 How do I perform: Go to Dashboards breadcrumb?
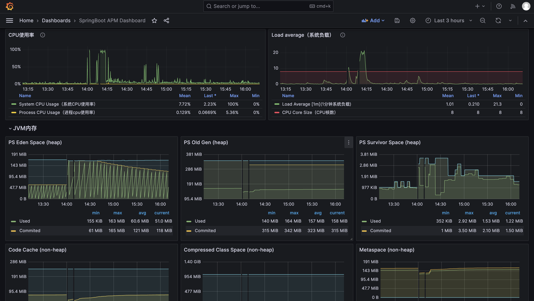[56, 20]
